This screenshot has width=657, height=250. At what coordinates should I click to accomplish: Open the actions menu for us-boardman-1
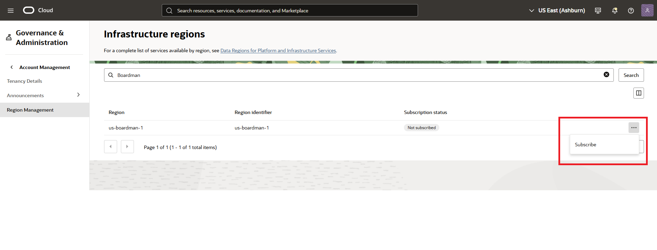point(634,128)
